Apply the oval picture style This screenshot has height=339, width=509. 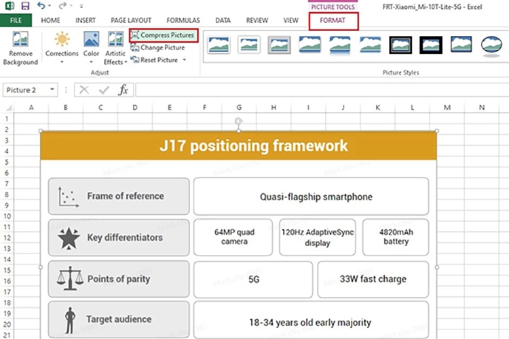point(491,45)
